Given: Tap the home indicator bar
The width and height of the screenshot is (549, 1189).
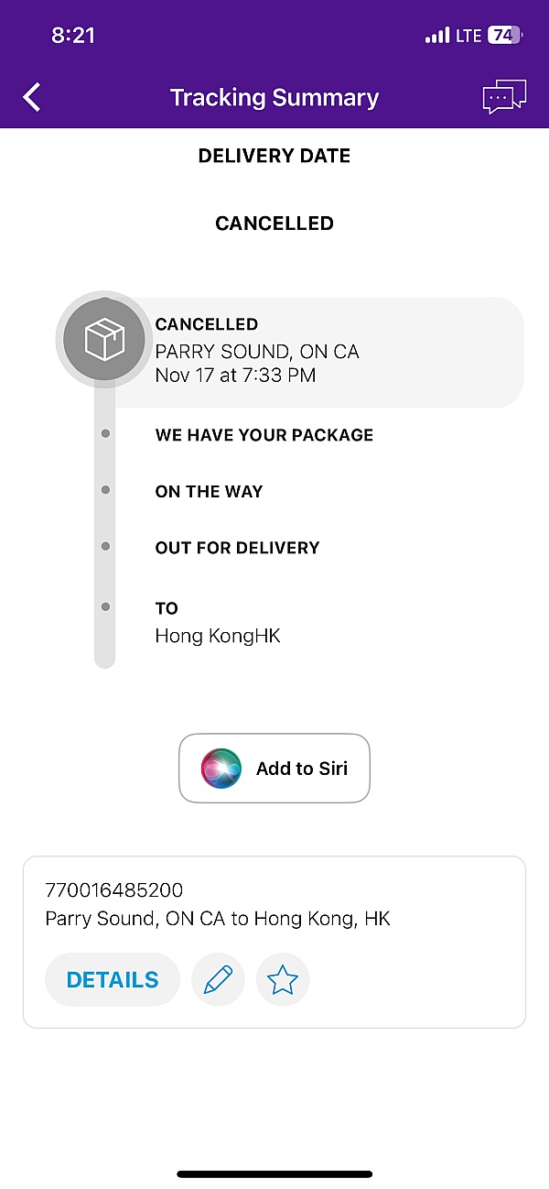Looking at the screenshot, I should pyautogui.click(x=274, y=1173).
